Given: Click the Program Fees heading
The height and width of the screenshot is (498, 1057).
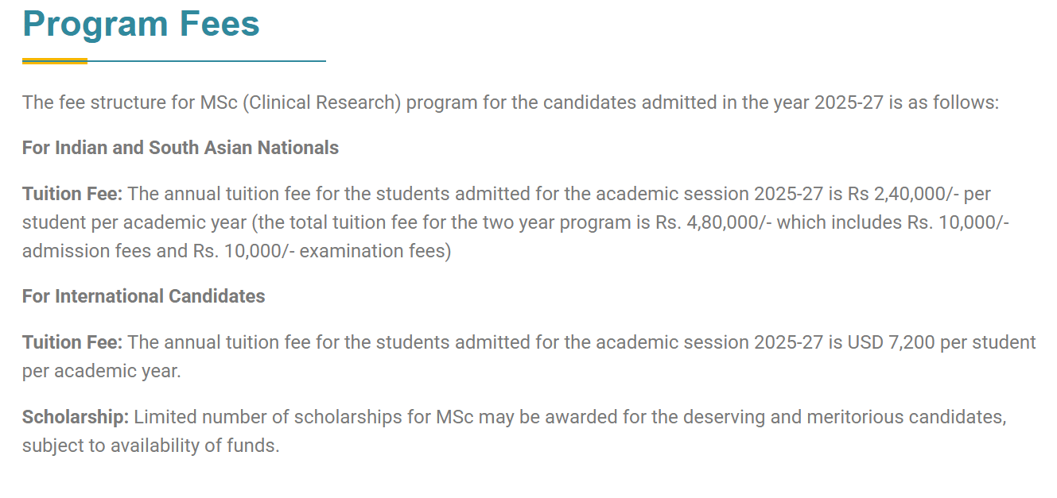Looking at the screenshot, I should coord(141,24).
